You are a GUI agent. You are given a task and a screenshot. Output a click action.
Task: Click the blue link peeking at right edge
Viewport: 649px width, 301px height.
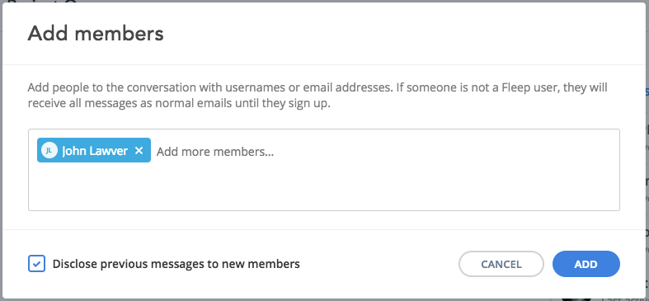click(x=647, y=91)
